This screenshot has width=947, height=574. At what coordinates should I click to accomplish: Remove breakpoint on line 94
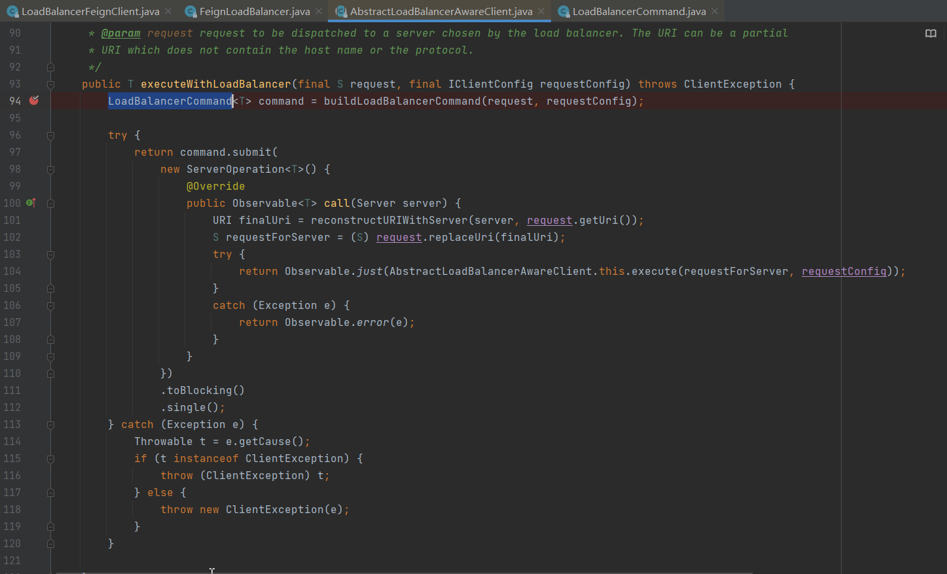pyautogui.click(x=34, y=100)
